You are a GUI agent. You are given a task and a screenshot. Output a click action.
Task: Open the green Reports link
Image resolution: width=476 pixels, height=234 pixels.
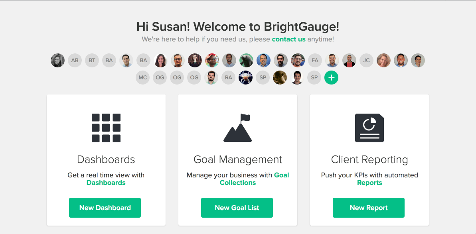point(369,183)
